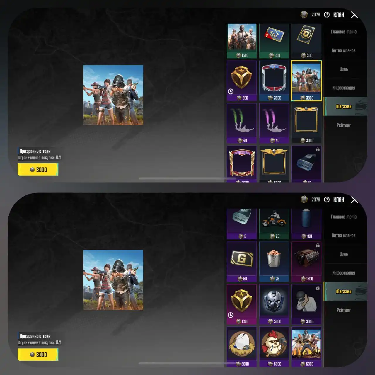Select the motorcycle item costing 25
The height and width of the screenshot is (375, 375).
[274, 224]
